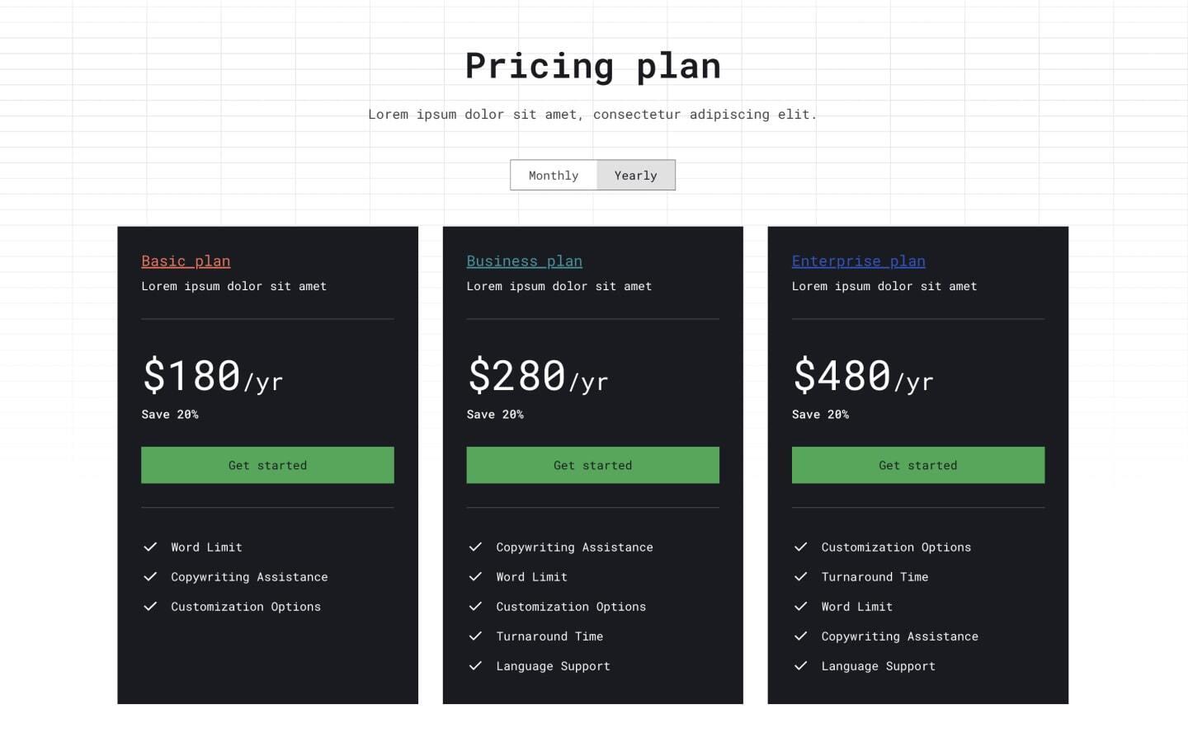The image size is (1188, 742).
Task: Click the checkmark next to Turnaround Time in Business plan
Action: coord(475,636)
